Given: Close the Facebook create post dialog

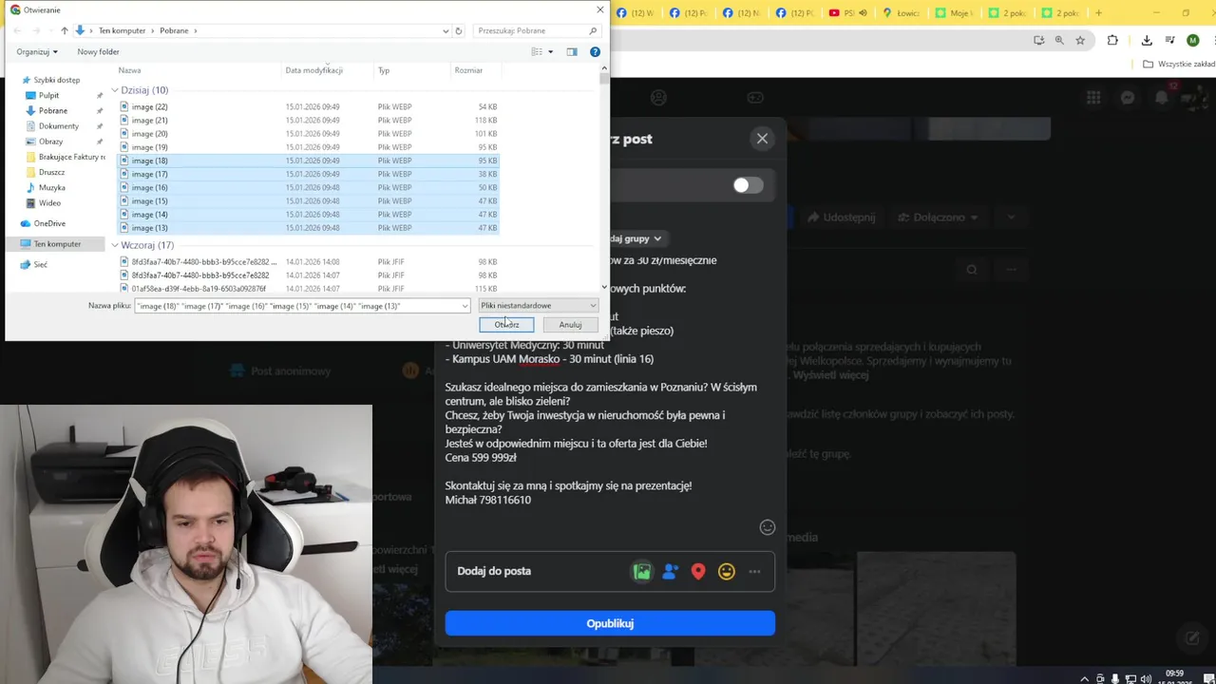Looking at the screenshot, I should click(762, 139).
